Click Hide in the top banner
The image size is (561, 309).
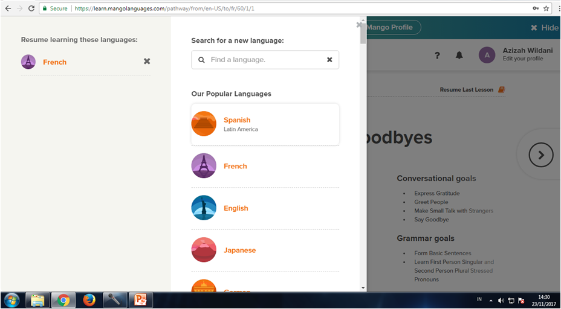(x=545, y=28)
